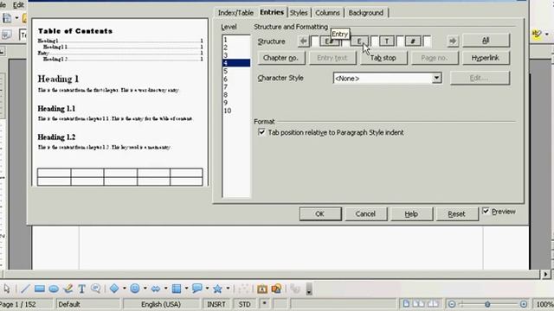Expand Stars dropdown arrow
This screenshot has height=311, width=554.
(x=228, y=289)
